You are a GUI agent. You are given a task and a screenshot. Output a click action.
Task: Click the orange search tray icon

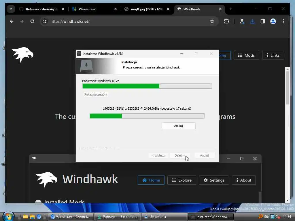(260, 216)
